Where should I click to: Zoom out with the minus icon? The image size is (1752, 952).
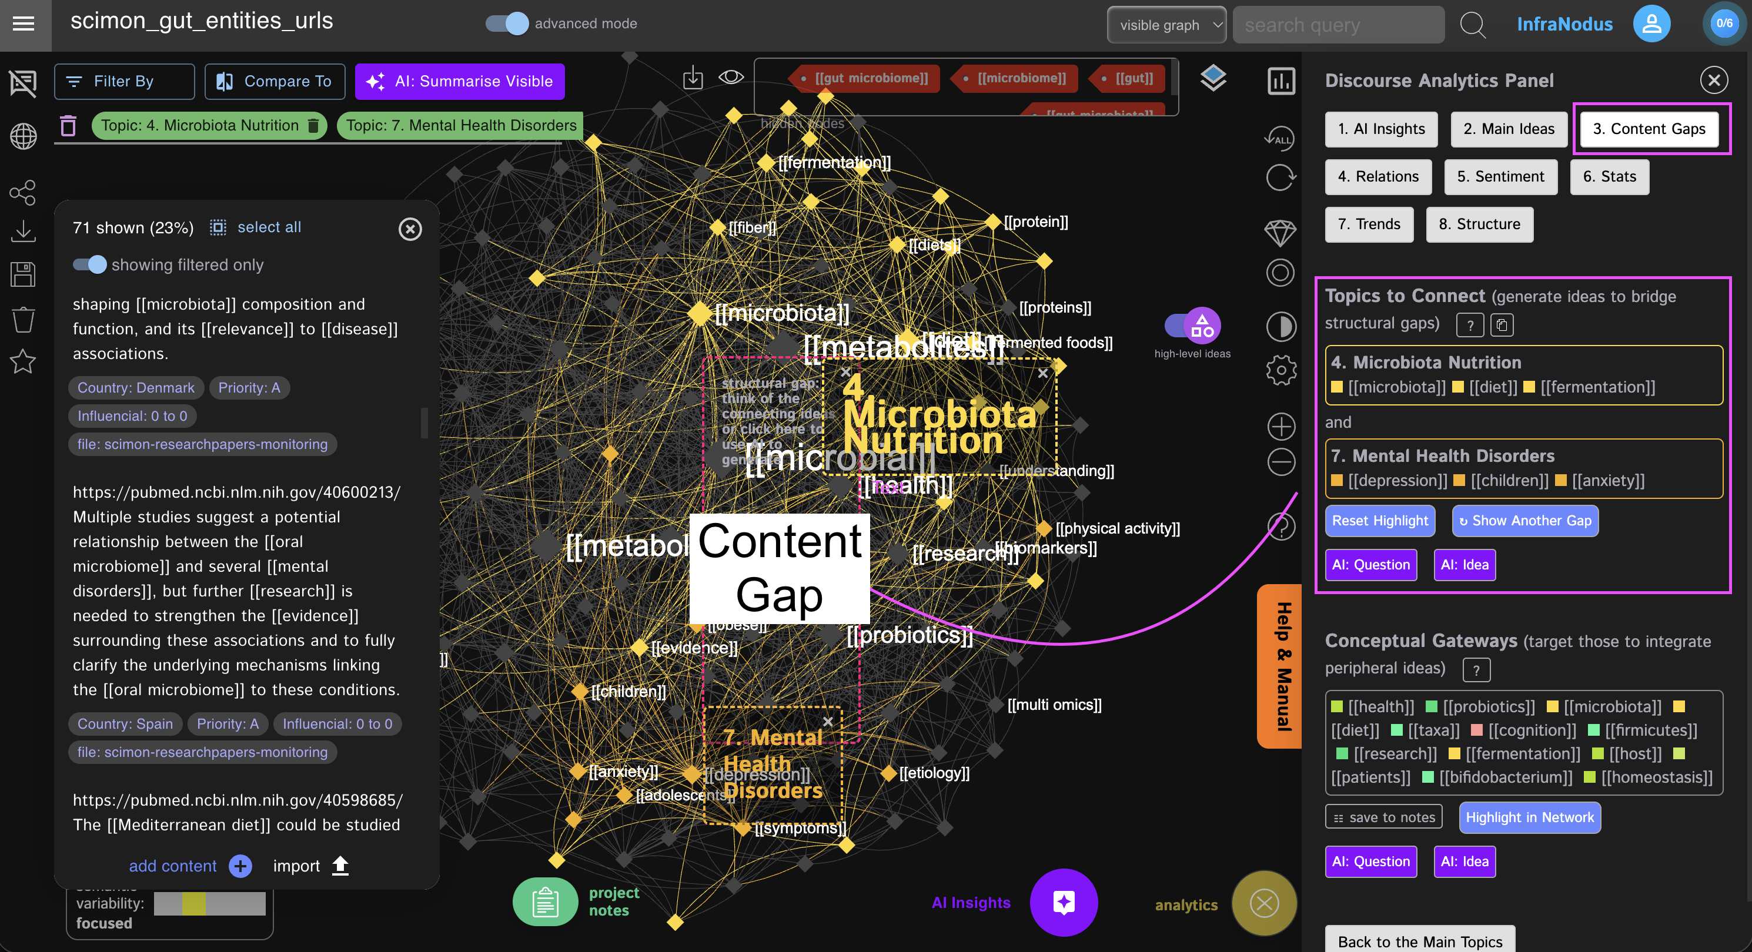coord(1280,462)
